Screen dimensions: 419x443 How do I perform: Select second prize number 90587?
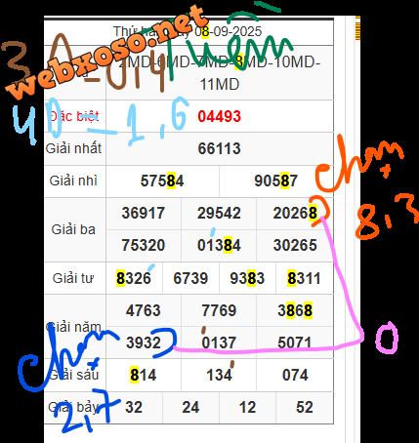click(275, 181)
